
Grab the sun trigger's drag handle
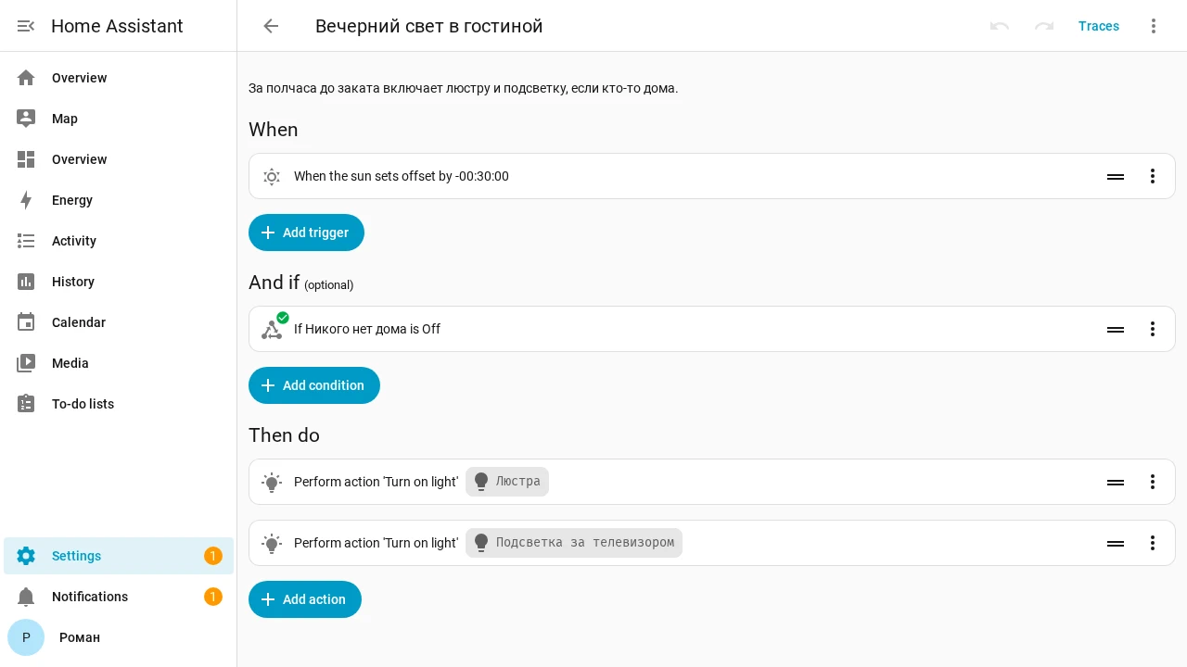[1116, 176]
